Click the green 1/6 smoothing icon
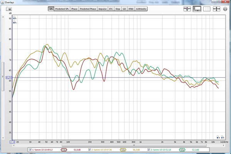This screenshot has height=154, width=231. pos(182,150)
